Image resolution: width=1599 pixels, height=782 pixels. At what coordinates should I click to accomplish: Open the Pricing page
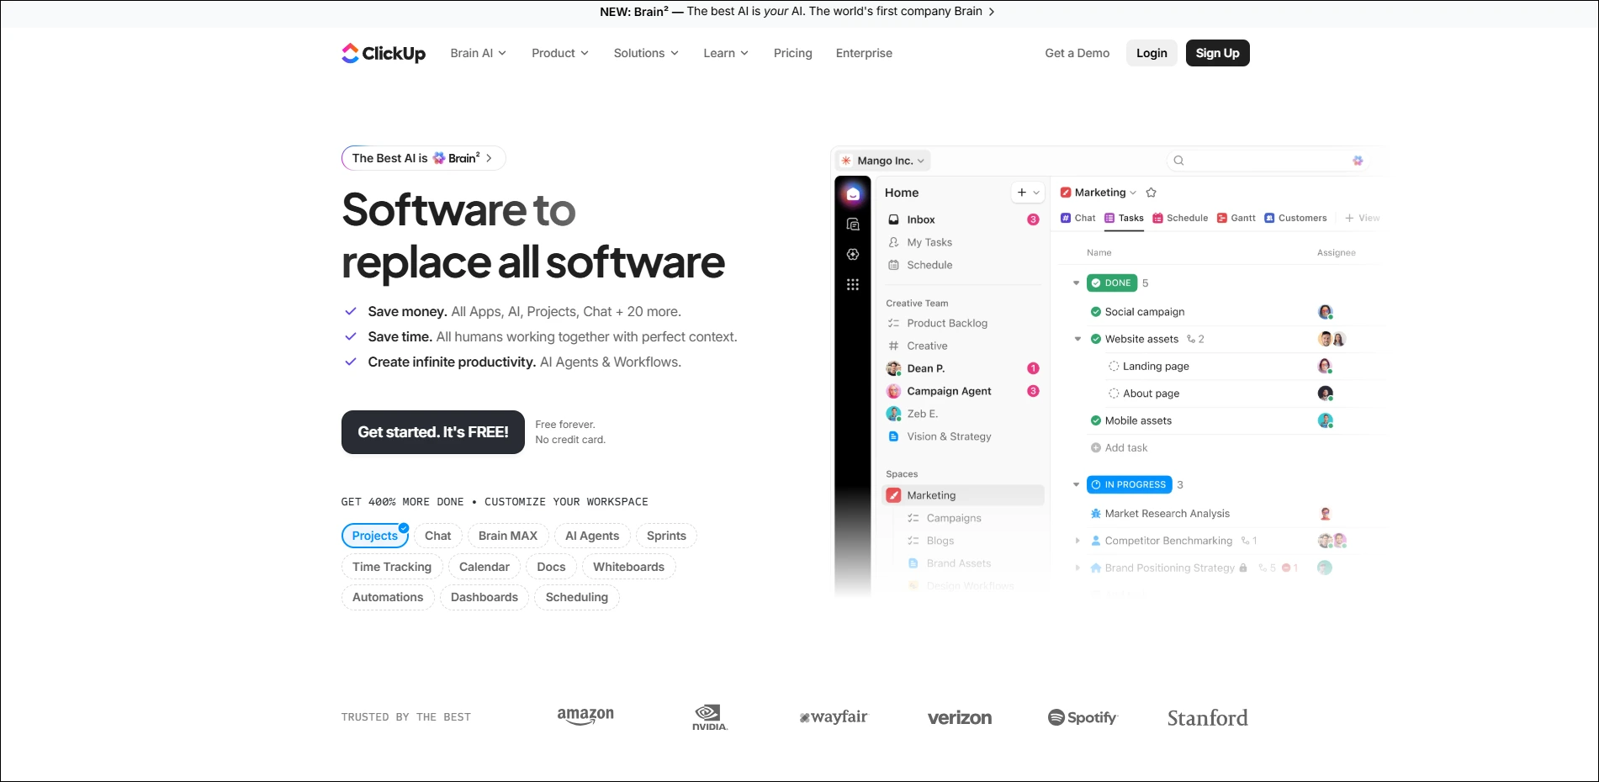point(792,53)
